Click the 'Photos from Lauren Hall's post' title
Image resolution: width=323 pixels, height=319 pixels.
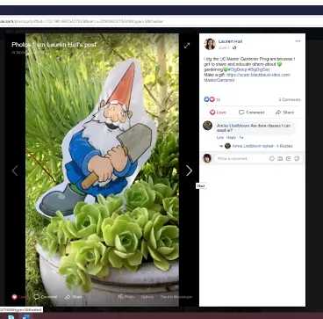coord(54,45)
